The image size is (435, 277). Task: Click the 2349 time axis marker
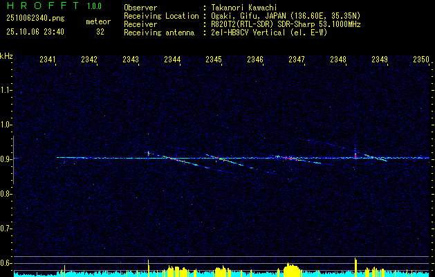(380, 59)
